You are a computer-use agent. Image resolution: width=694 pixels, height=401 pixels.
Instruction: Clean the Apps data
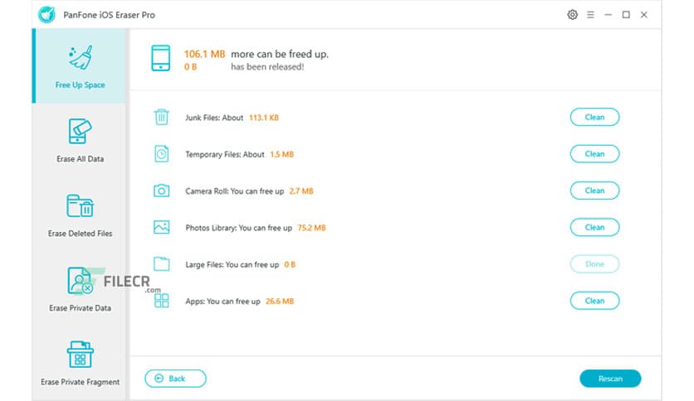(594, 301)
